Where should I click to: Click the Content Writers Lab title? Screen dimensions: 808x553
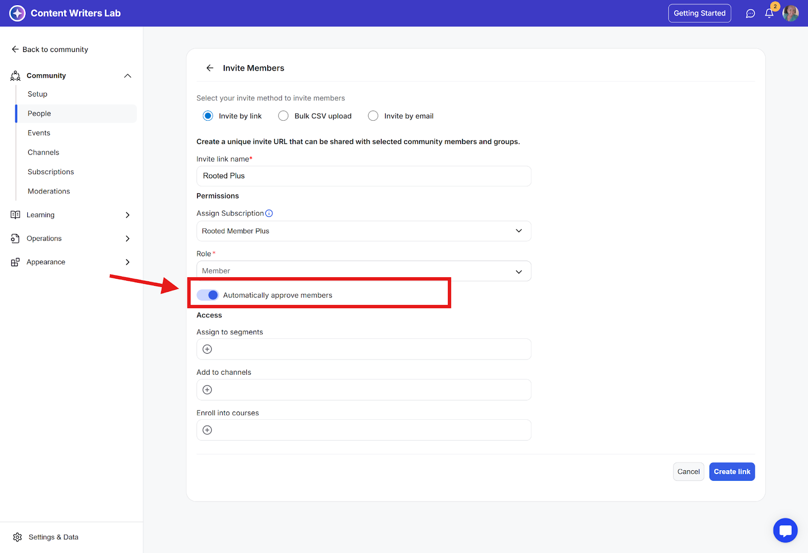click(x=76, y=14)
